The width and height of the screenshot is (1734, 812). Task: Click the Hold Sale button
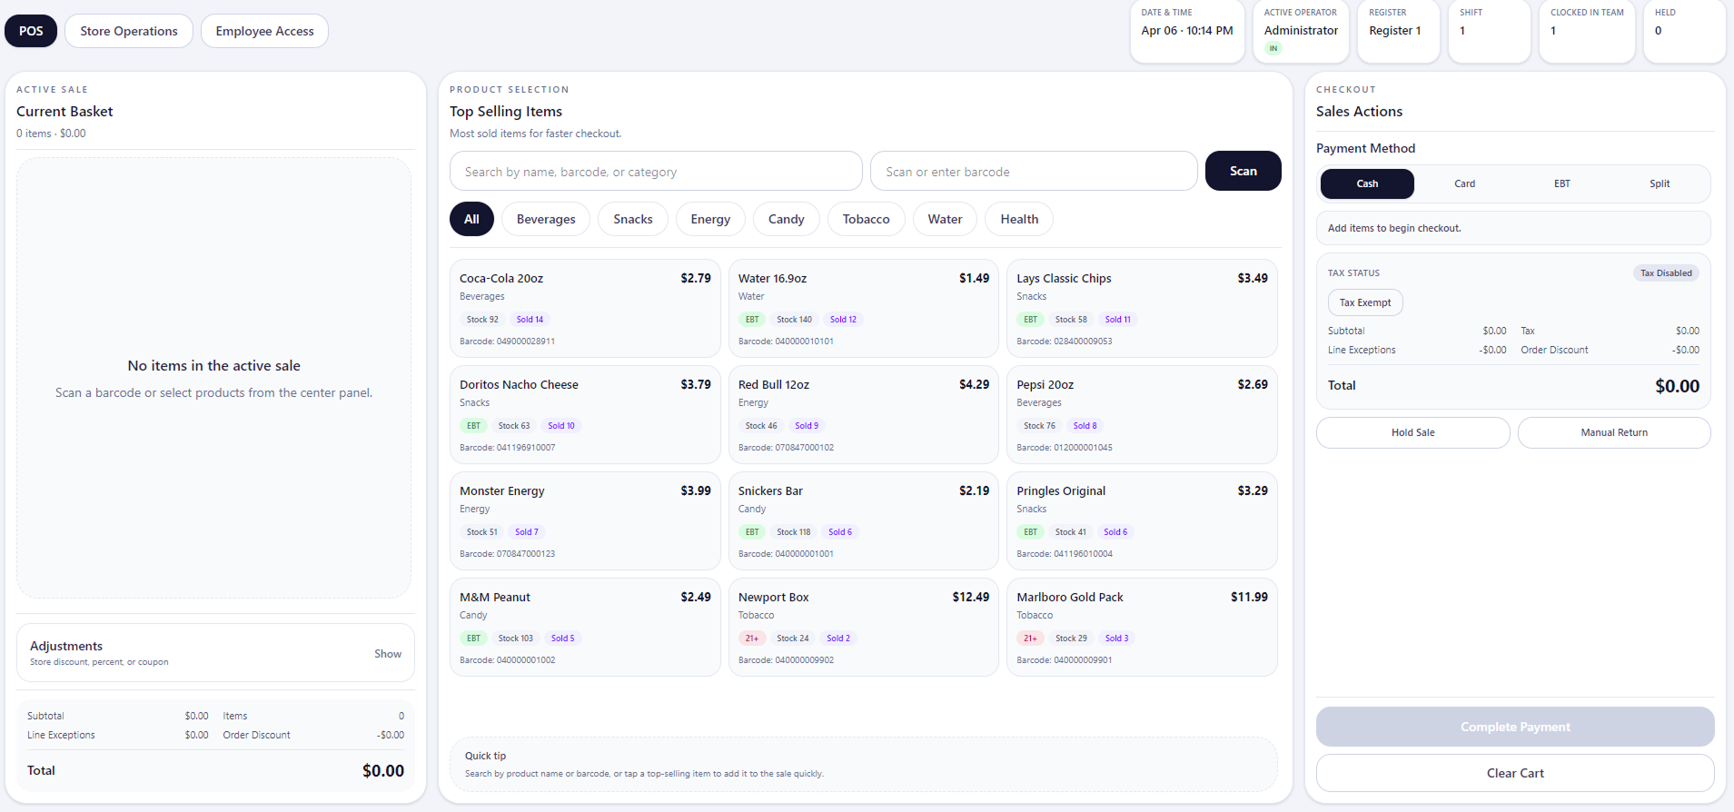click(x=1412, y=432)
